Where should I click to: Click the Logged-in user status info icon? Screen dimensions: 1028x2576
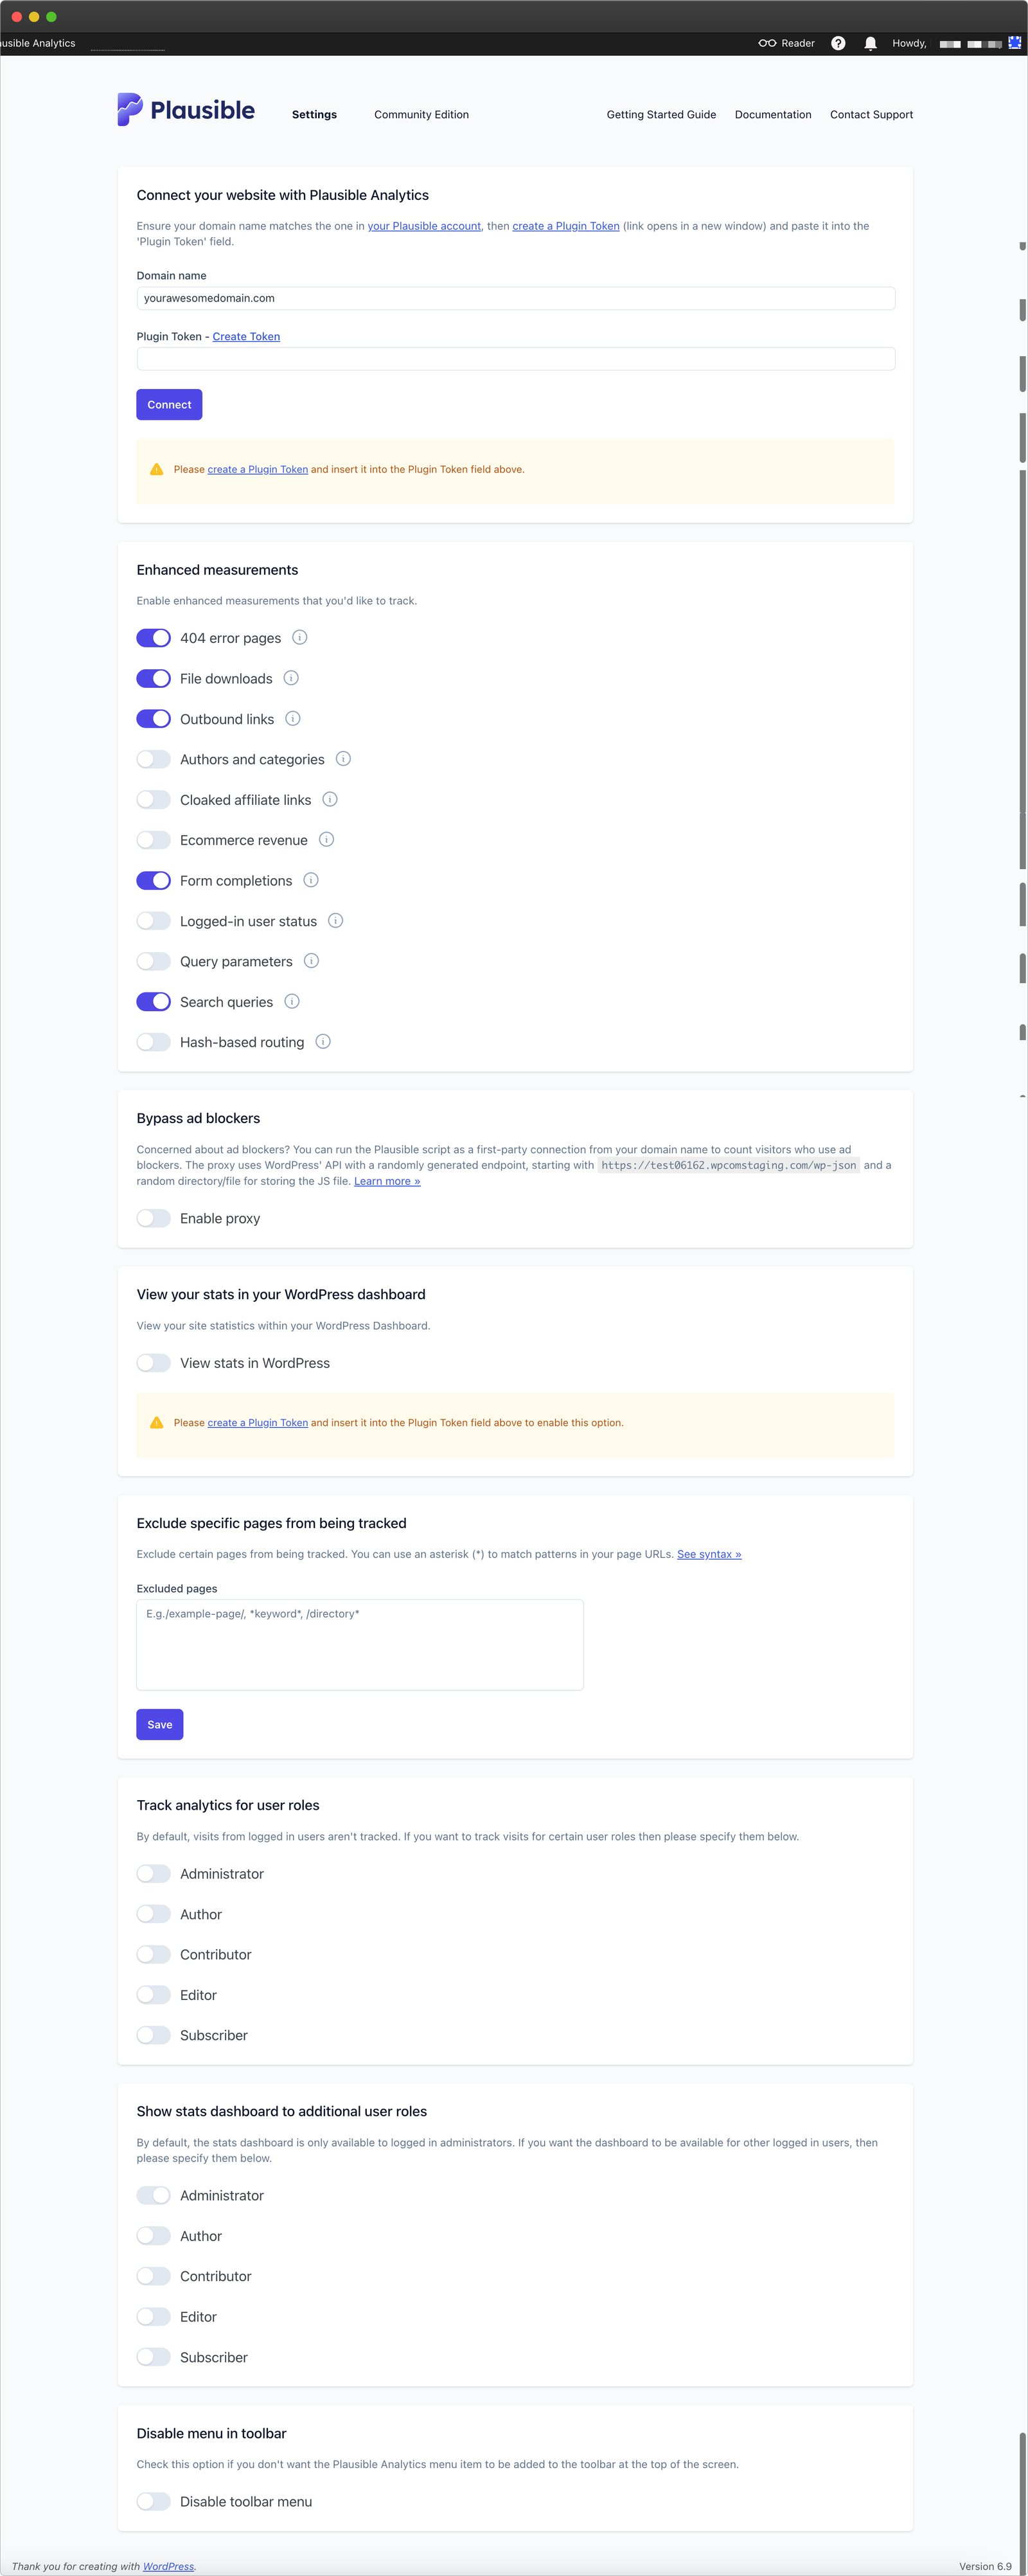pos(335,920)
